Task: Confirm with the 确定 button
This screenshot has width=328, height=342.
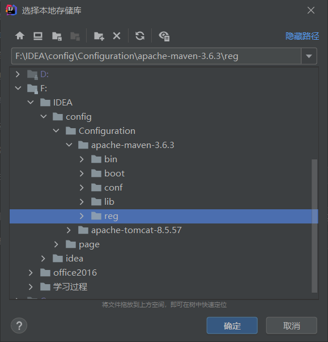Action: point(232,326)
